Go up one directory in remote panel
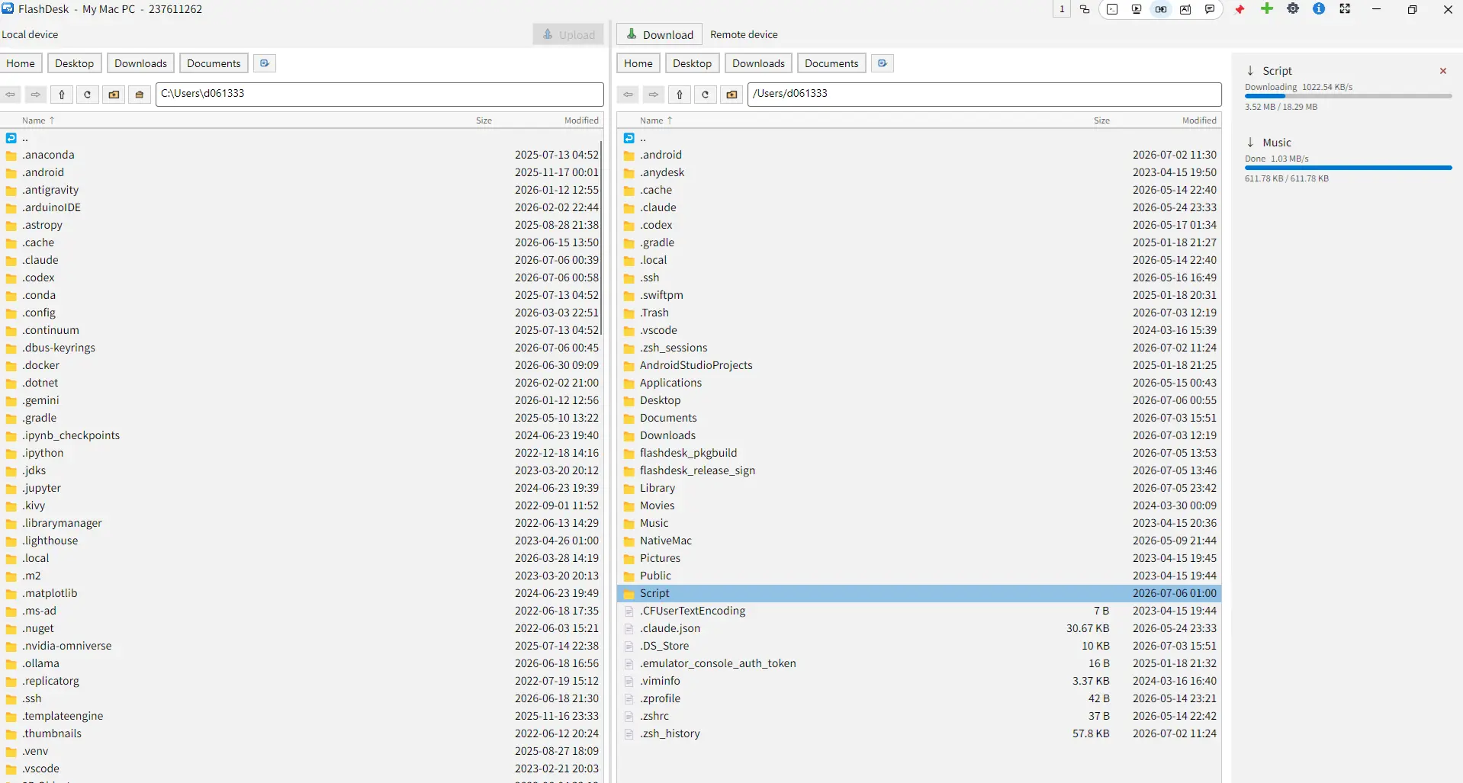This screenshot has height=783, width=1463. (680, 95)
